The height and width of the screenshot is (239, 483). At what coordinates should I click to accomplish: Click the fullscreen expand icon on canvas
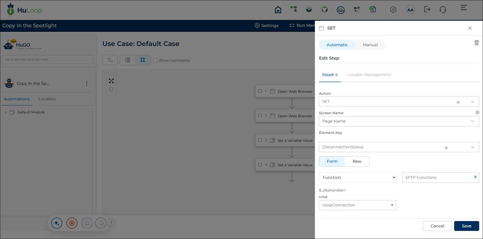(111, 81)
